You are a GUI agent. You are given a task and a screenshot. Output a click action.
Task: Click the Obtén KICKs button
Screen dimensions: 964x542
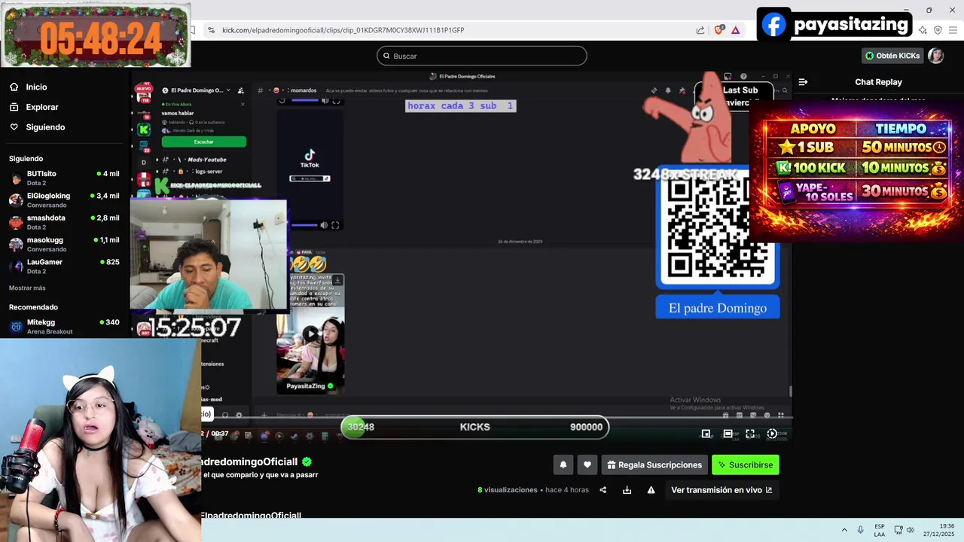pos(892,56)
